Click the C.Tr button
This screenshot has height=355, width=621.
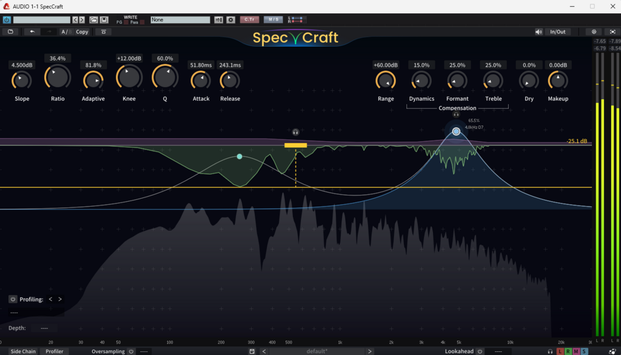point(249,19)
